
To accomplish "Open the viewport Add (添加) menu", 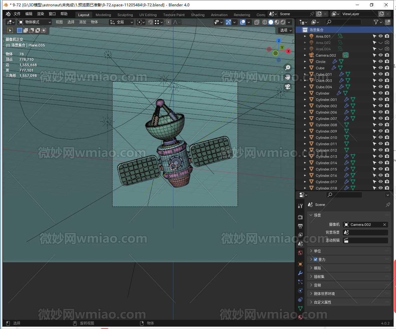I will pyautogui.click(x=83, y=22).
